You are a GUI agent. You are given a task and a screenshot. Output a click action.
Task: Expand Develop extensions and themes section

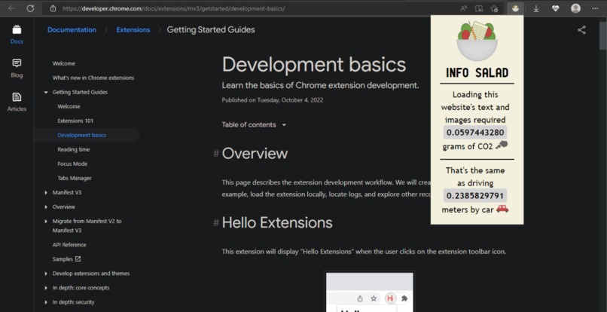46,274
